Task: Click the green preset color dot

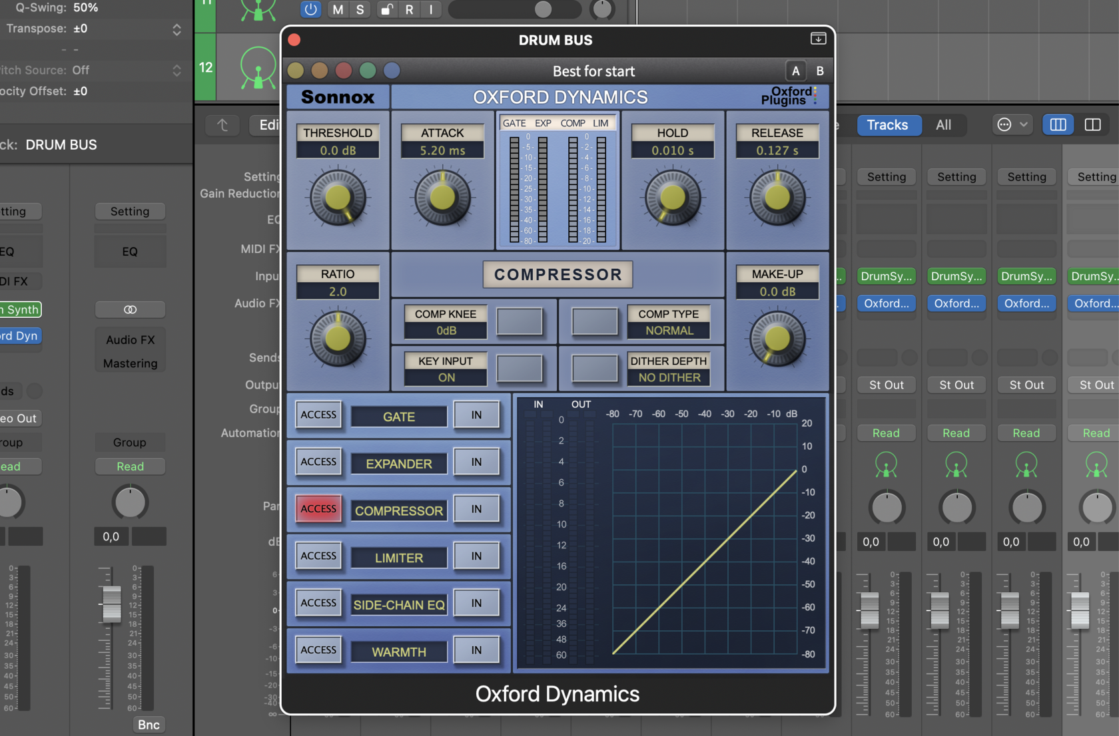Action: [x=368, y=71]
